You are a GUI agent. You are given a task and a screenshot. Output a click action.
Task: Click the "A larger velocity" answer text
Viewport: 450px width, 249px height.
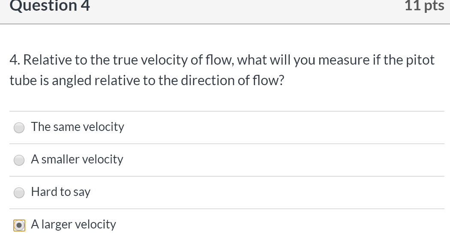coord(73,224)
